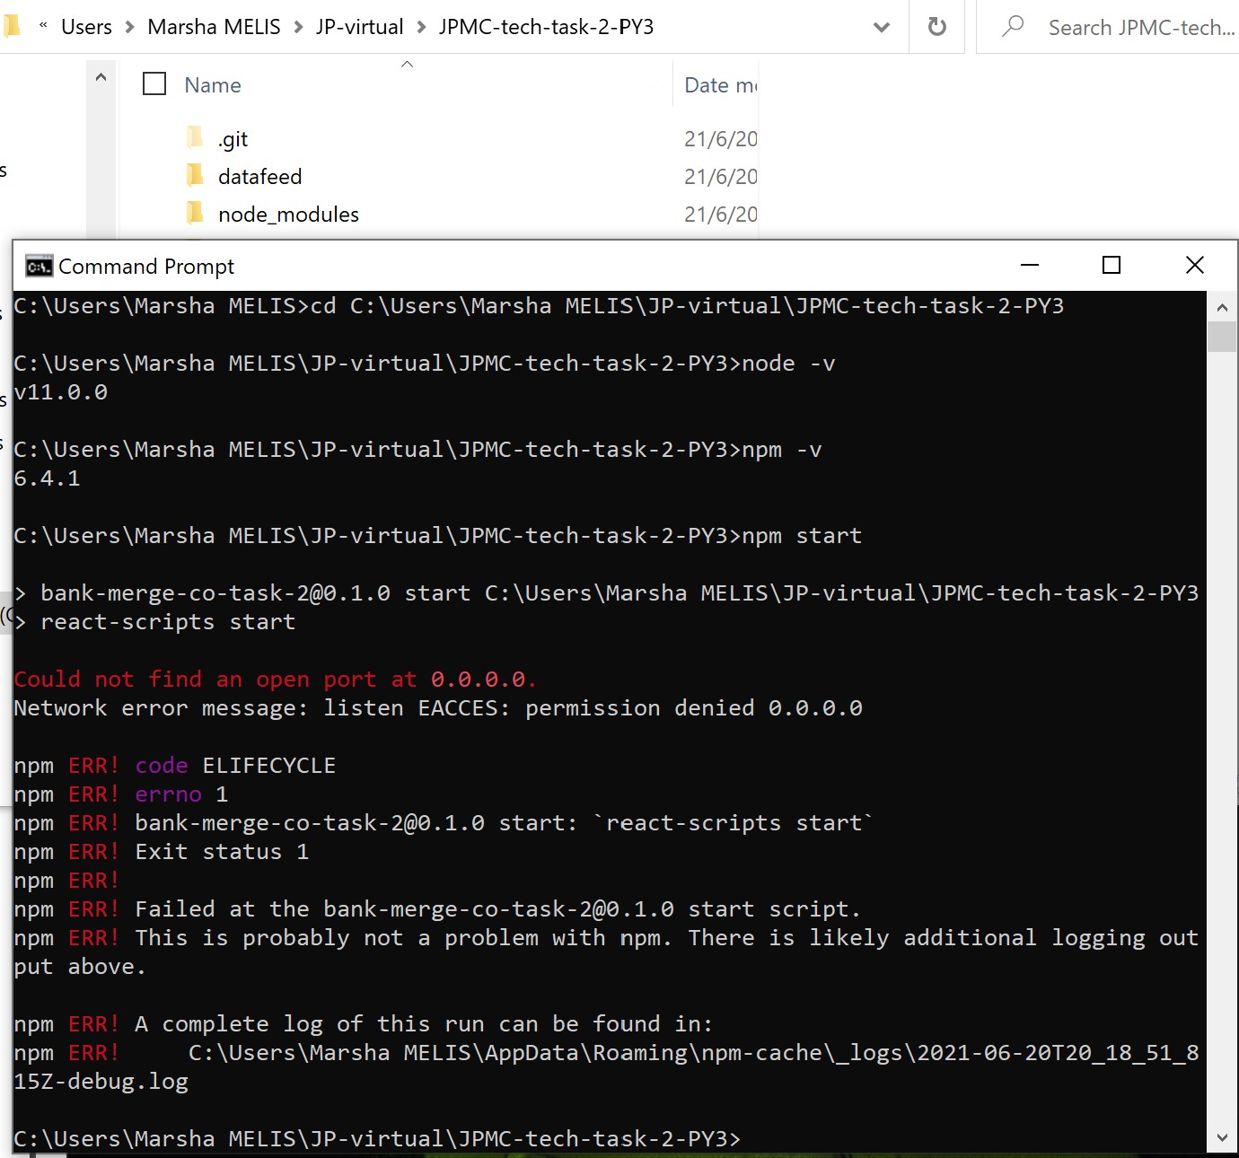Click the Command Prompt vertical scrollbar thumb
The height and width of the screenshot is (1158, 1239).
1222,337
